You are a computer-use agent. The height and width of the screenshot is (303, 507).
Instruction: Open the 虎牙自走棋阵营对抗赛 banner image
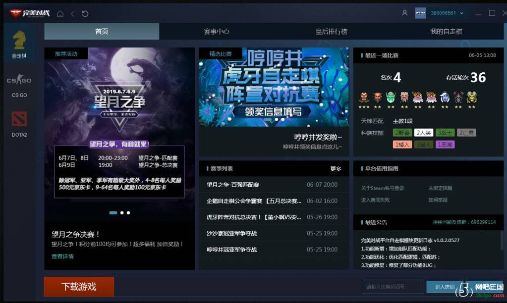click(x=274, y=87)
